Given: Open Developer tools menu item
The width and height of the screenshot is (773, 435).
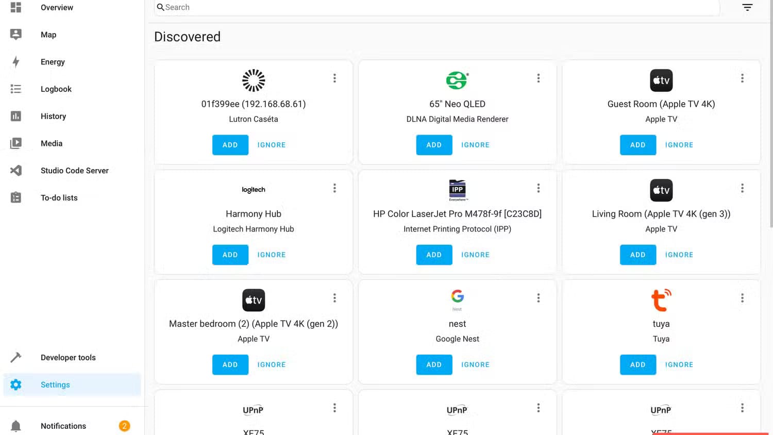Looking at the screenshot, I should 72,358.
